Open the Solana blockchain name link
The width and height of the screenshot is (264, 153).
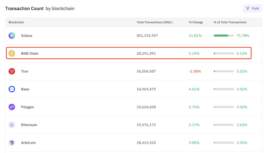[27, 35]
